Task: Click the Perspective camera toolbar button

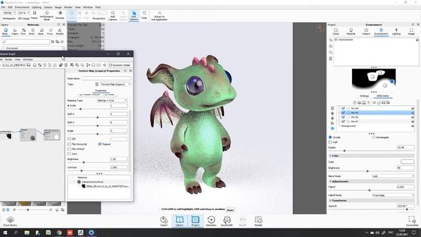Action: coord(99,16)
